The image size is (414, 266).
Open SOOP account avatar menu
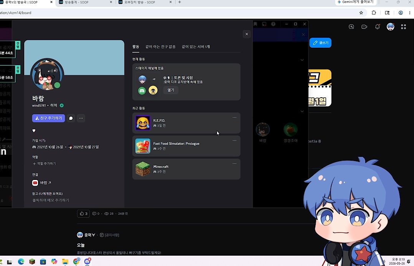coord(390,27)
